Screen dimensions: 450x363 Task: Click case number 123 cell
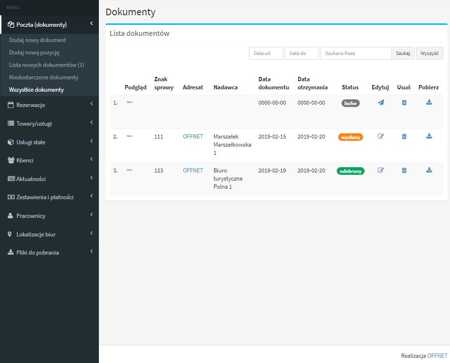pos(159,171)
